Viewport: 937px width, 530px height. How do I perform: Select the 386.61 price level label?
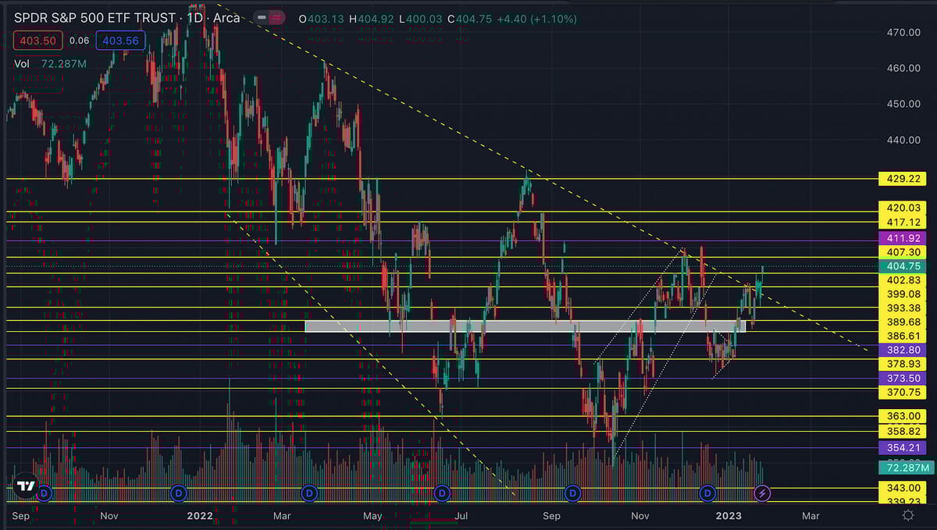tap(904, 336)
